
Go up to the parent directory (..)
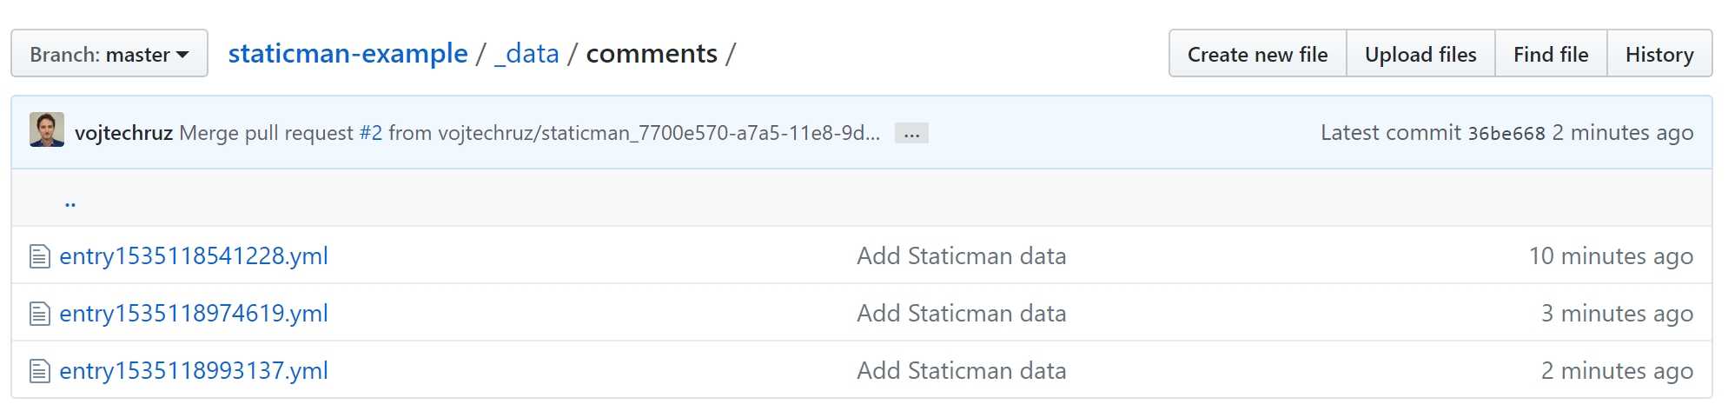70,202
